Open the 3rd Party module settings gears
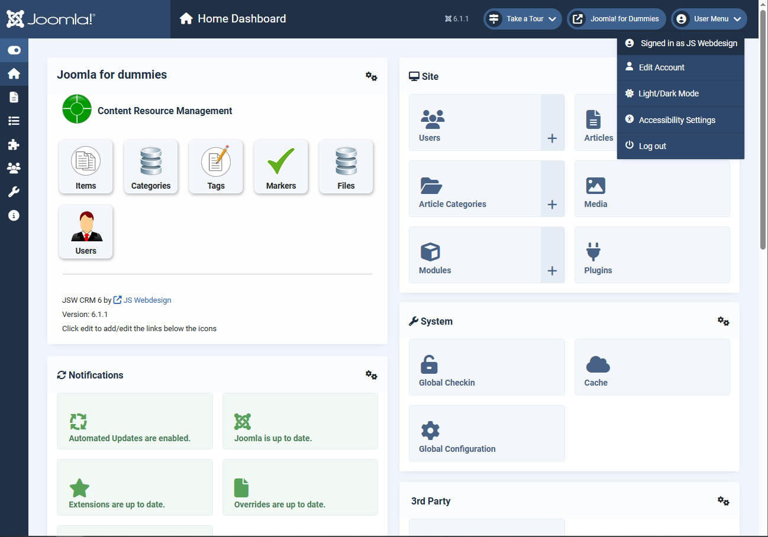The height and width of the screenshot is (537, 768). click(x=723, y=501)
